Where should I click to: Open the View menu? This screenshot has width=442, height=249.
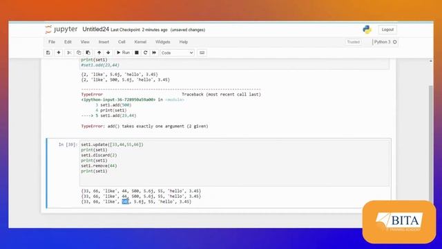click(85, 41)
